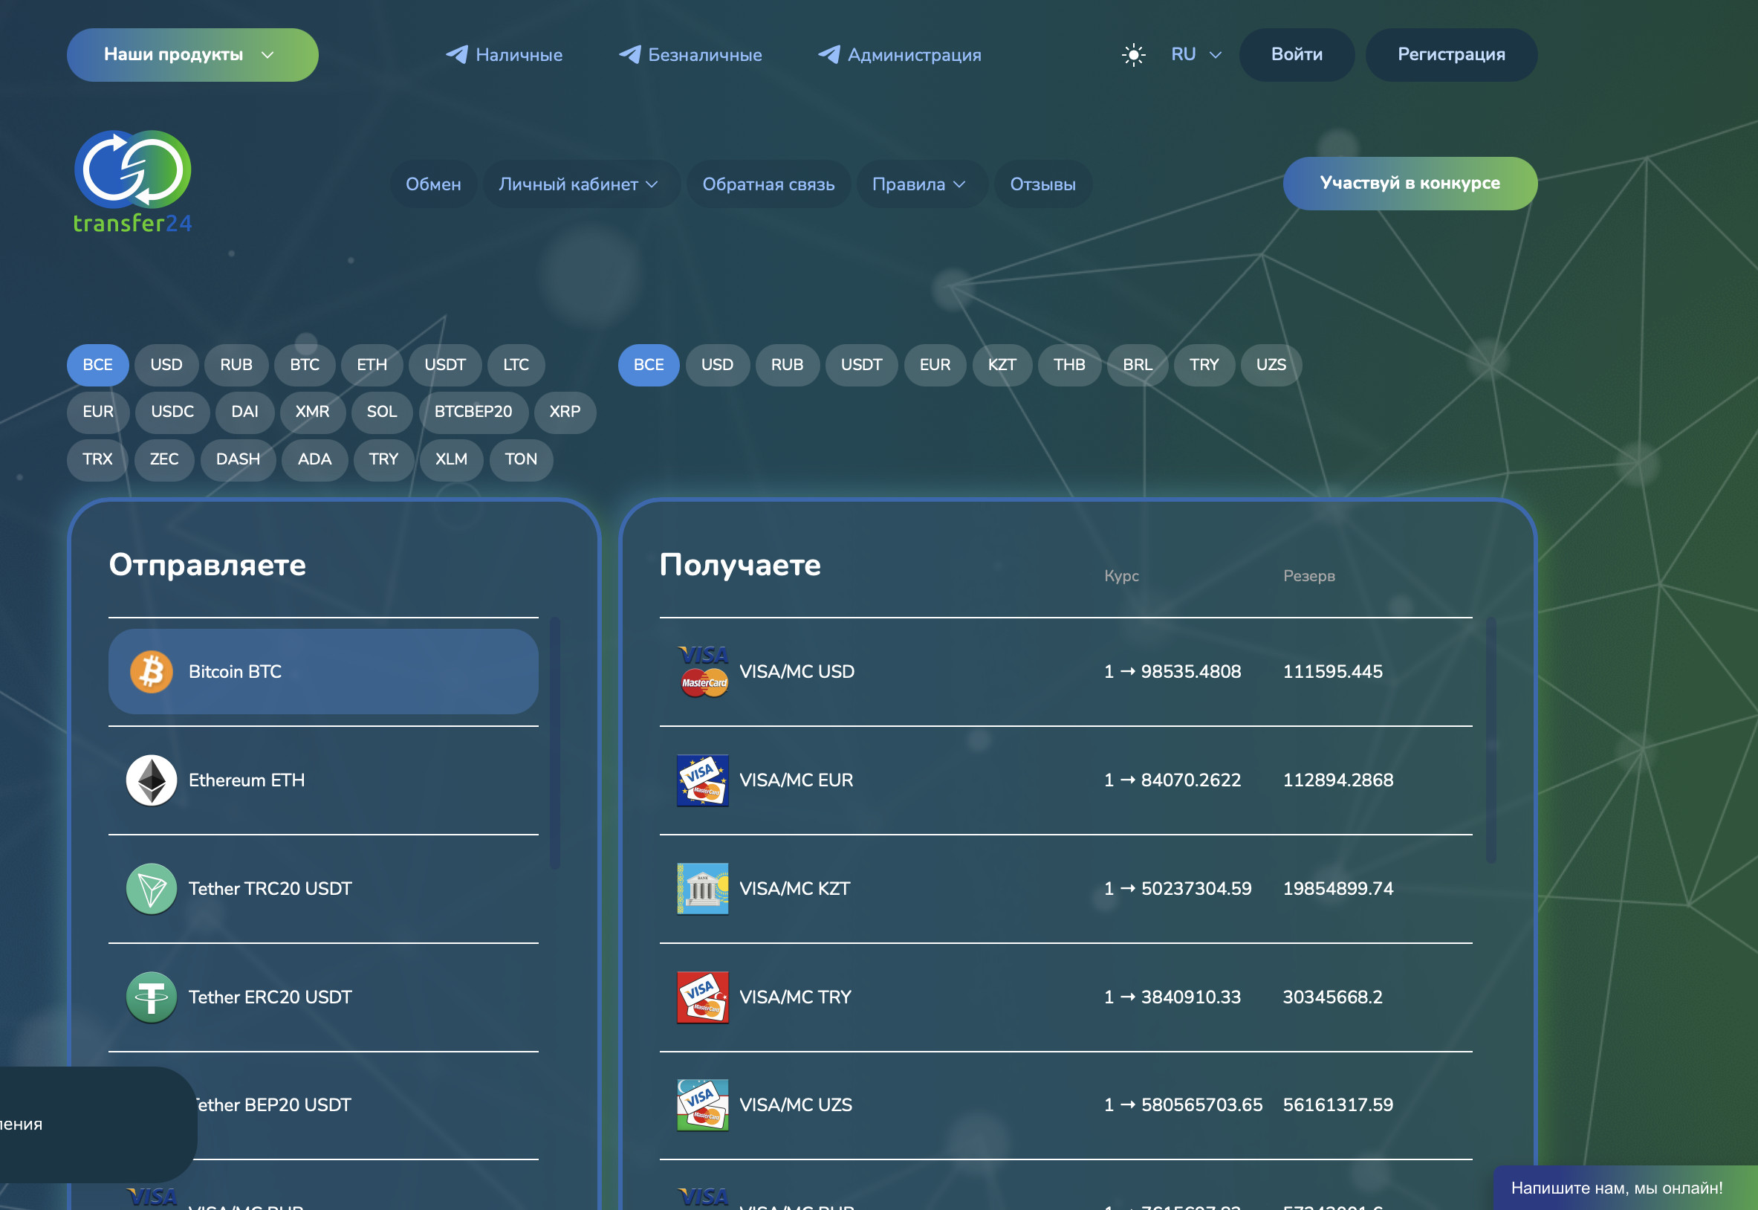Click the Отправляете list scrollbar
The image size is (1758, 1210).
[x=555, y=743]
